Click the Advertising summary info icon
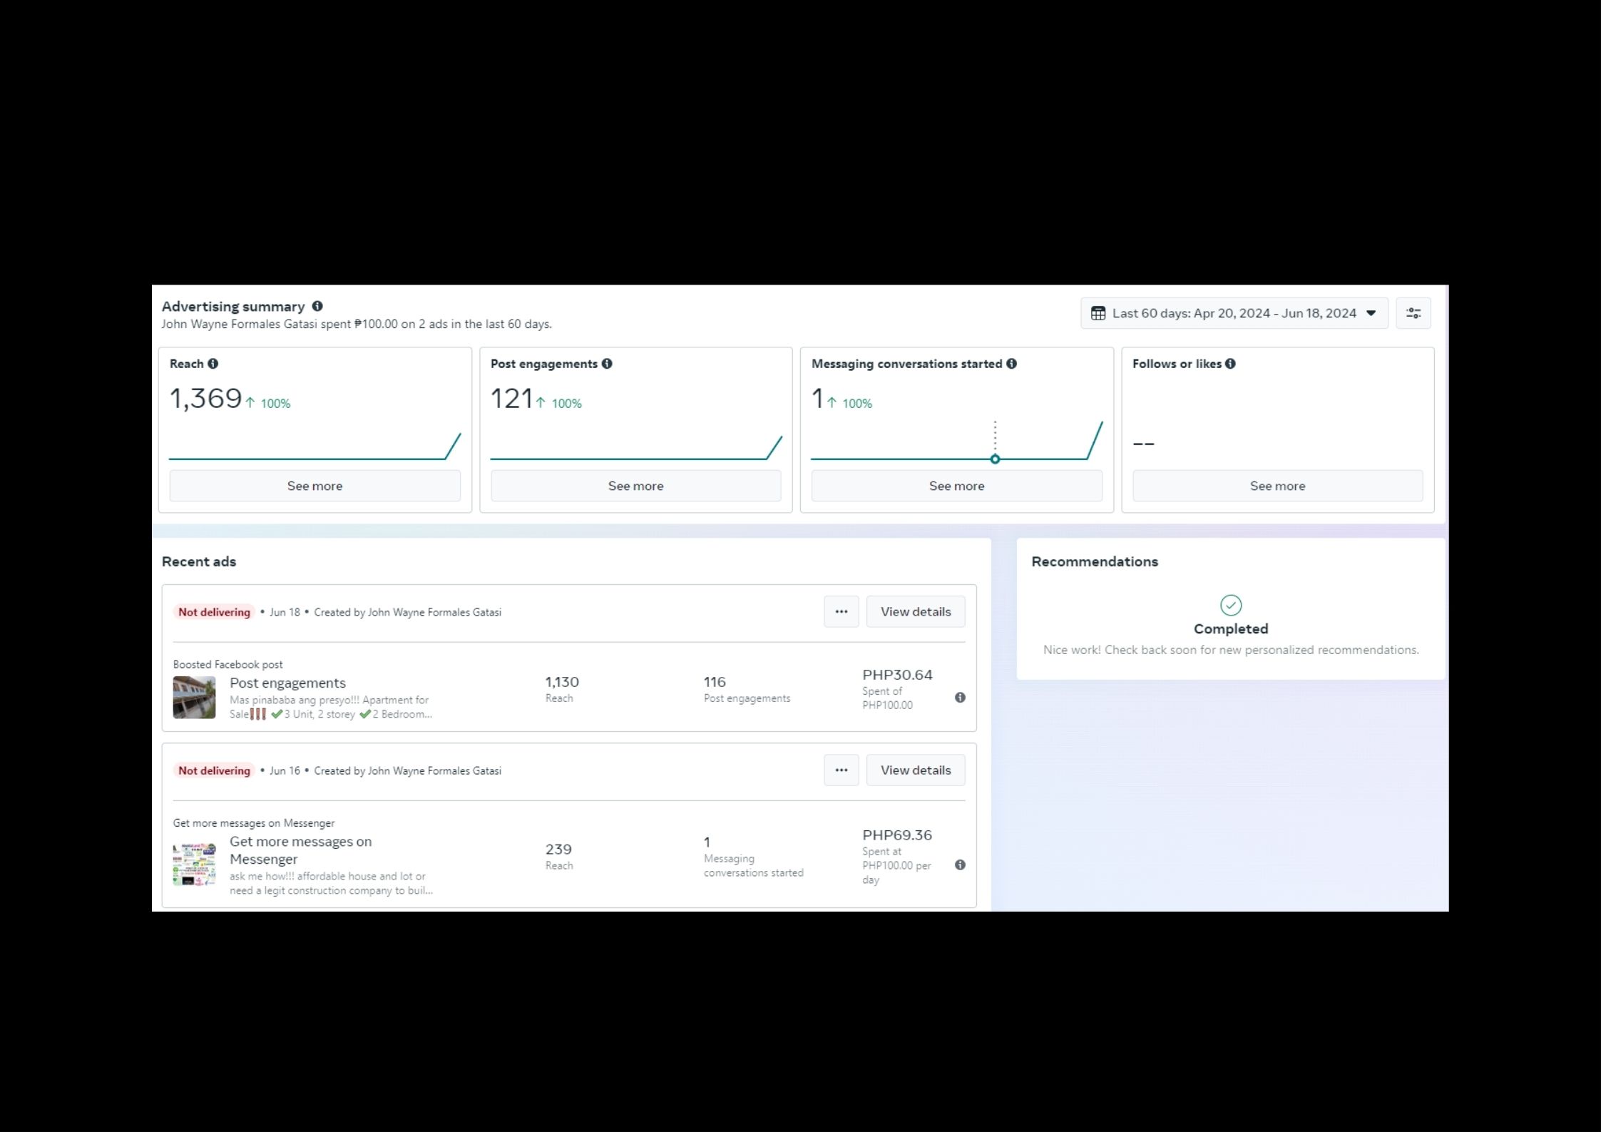Viewport: 1601px width, 1132px height. [x=317, y=306]
